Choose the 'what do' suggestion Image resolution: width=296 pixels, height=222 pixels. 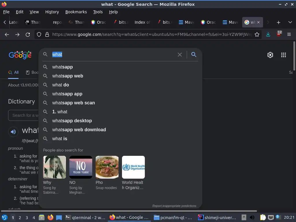[x=121, y=85]
